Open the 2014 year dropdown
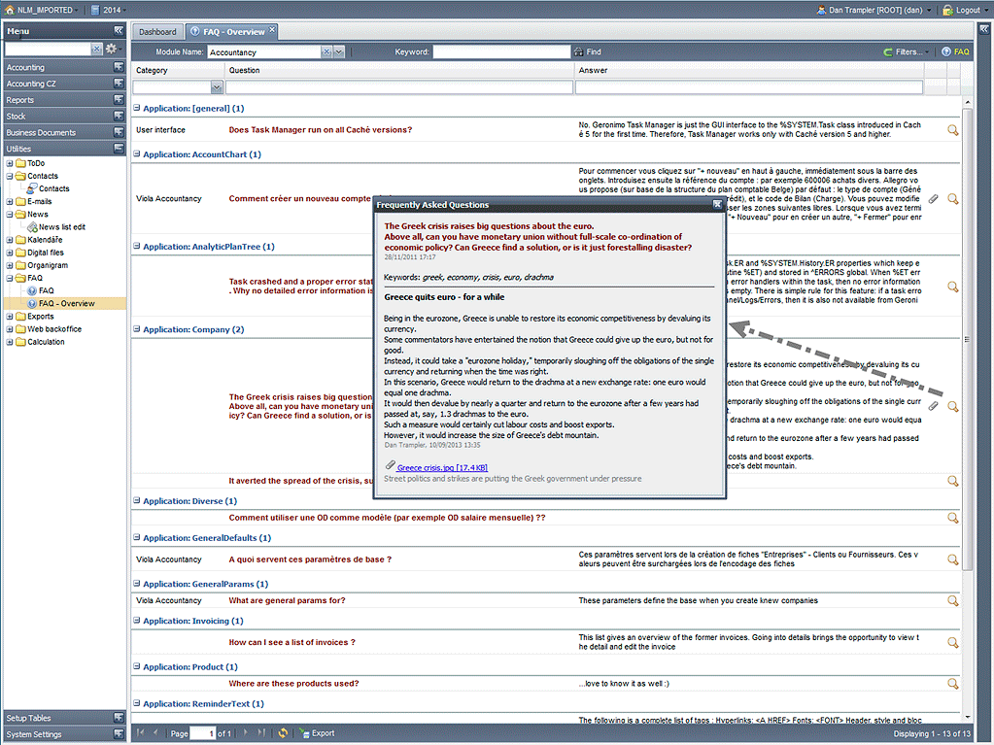This screenshot has height=745, width=994. 108,10
